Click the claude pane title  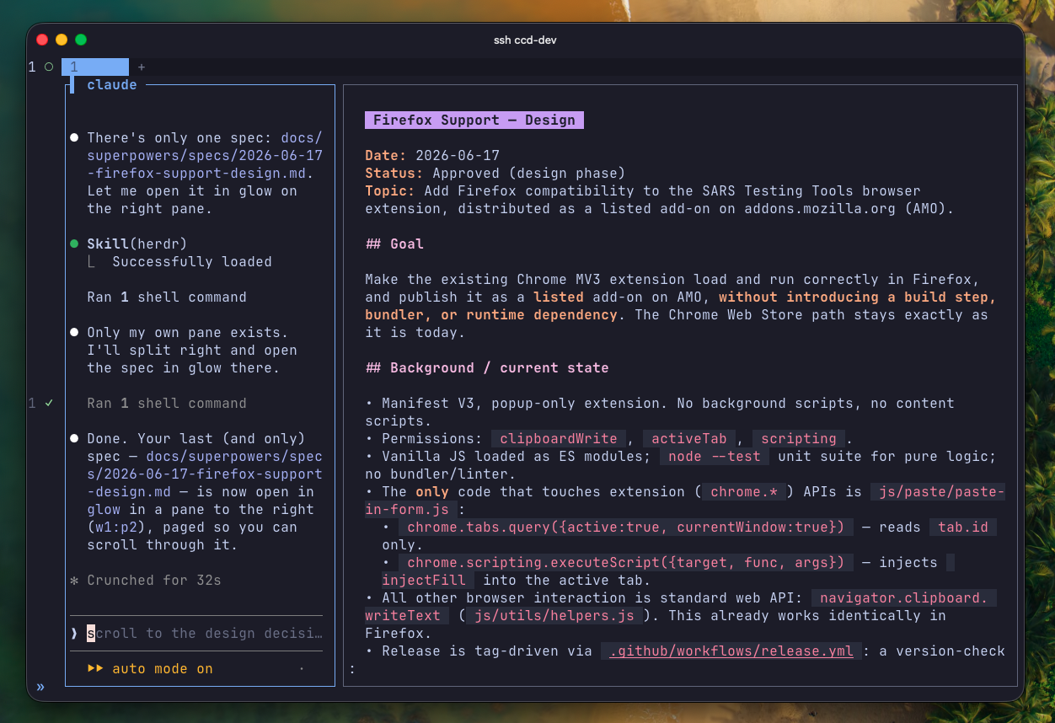point(112,84)
